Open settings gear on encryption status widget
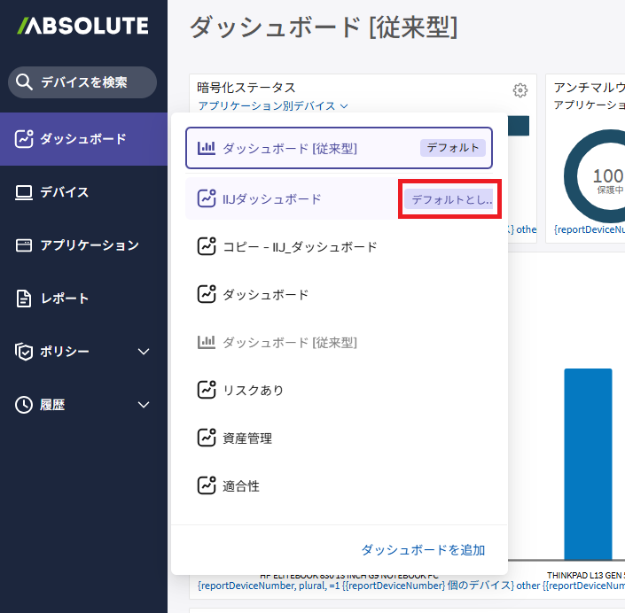The height and width of the screenshot is (613, 625). click(520, 89)
